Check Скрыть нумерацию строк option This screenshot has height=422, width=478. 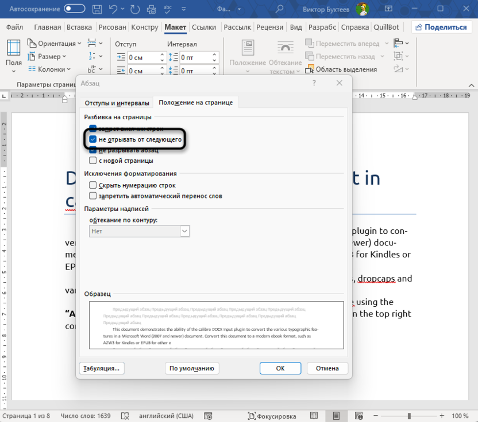pos(93,185)
